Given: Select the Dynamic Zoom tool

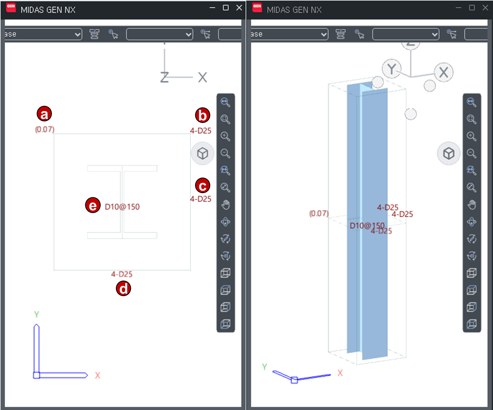Looking at the screenshot, I should pos(225,188).
